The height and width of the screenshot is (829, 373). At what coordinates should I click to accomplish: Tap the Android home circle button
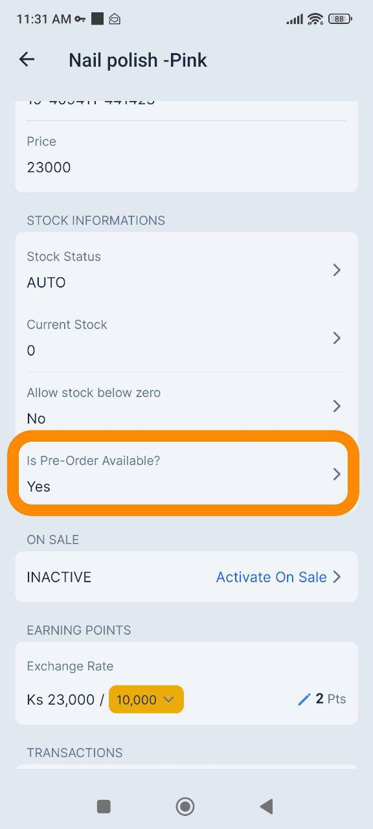coord(185,806)
